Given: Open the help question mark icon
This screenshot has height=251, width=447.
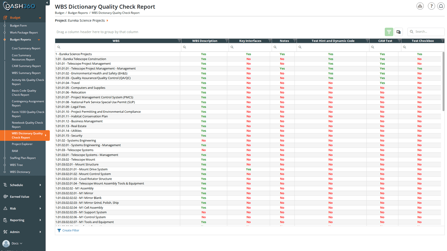Looking at the screenshot, I should click(431, 6).
